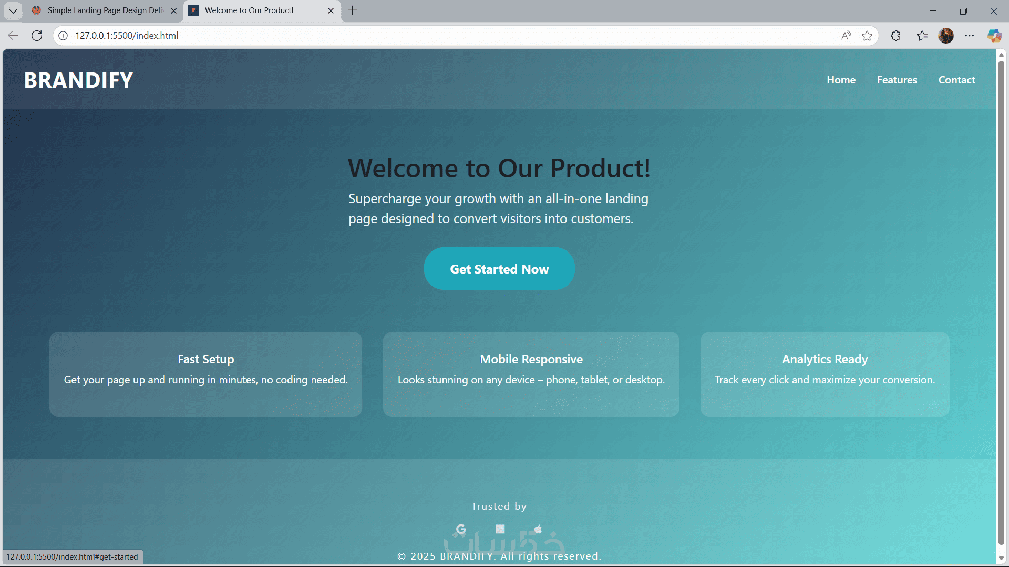The height and width of the screenshot is (567, 1009).
Task: Open the profile avatar menu
Action: tap(946, 36)
